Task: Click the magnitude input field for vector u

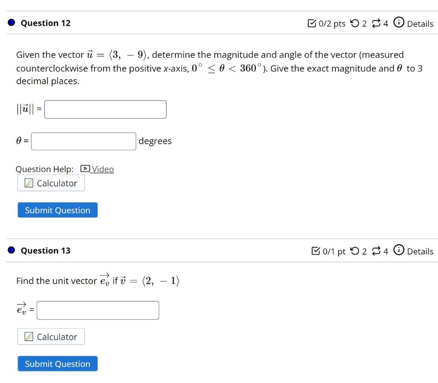Action: click(105, 109)
